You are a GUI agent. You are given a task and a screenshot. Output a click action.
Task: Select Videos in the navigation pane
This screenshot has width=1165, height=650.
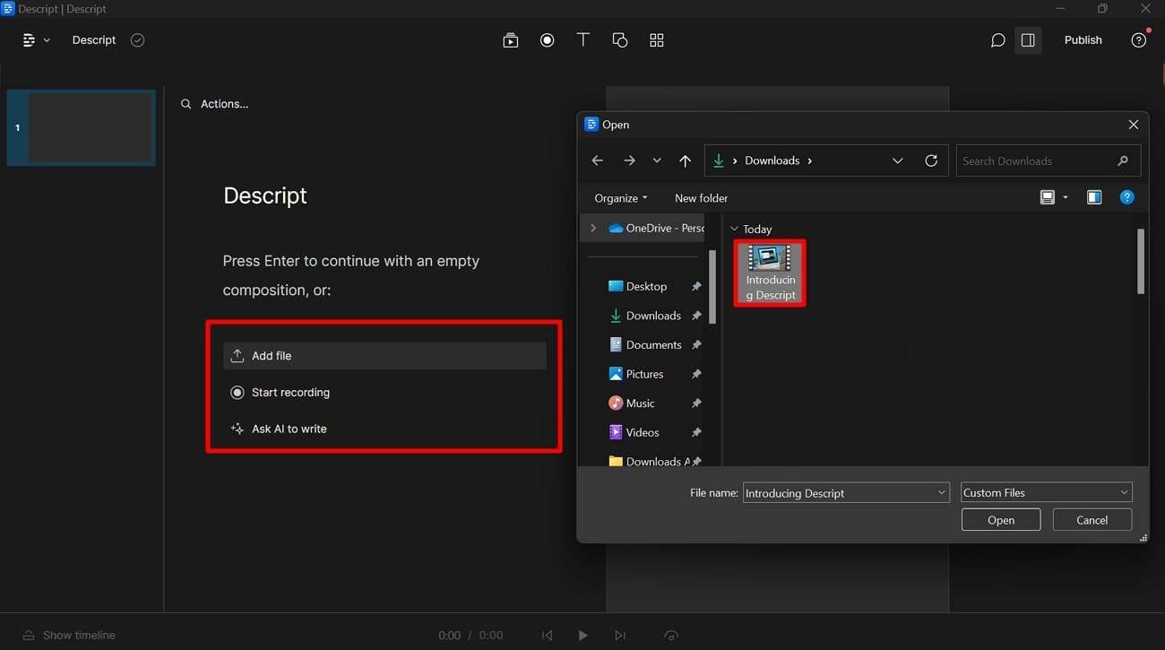633,432
